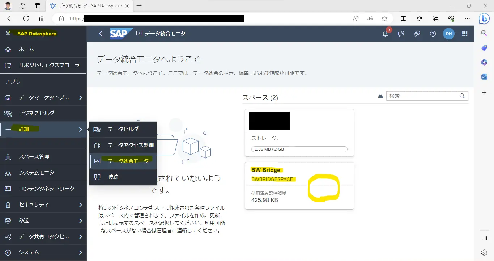Click the システムモニタ glasses icon
Screen dimensions: 494x261
click(8, 173)
